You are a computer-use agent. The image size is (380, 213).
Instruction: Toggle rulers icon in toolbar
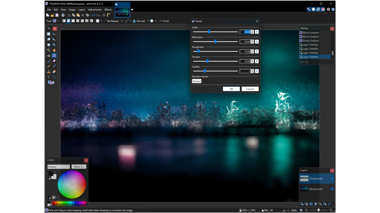[109, 15]
